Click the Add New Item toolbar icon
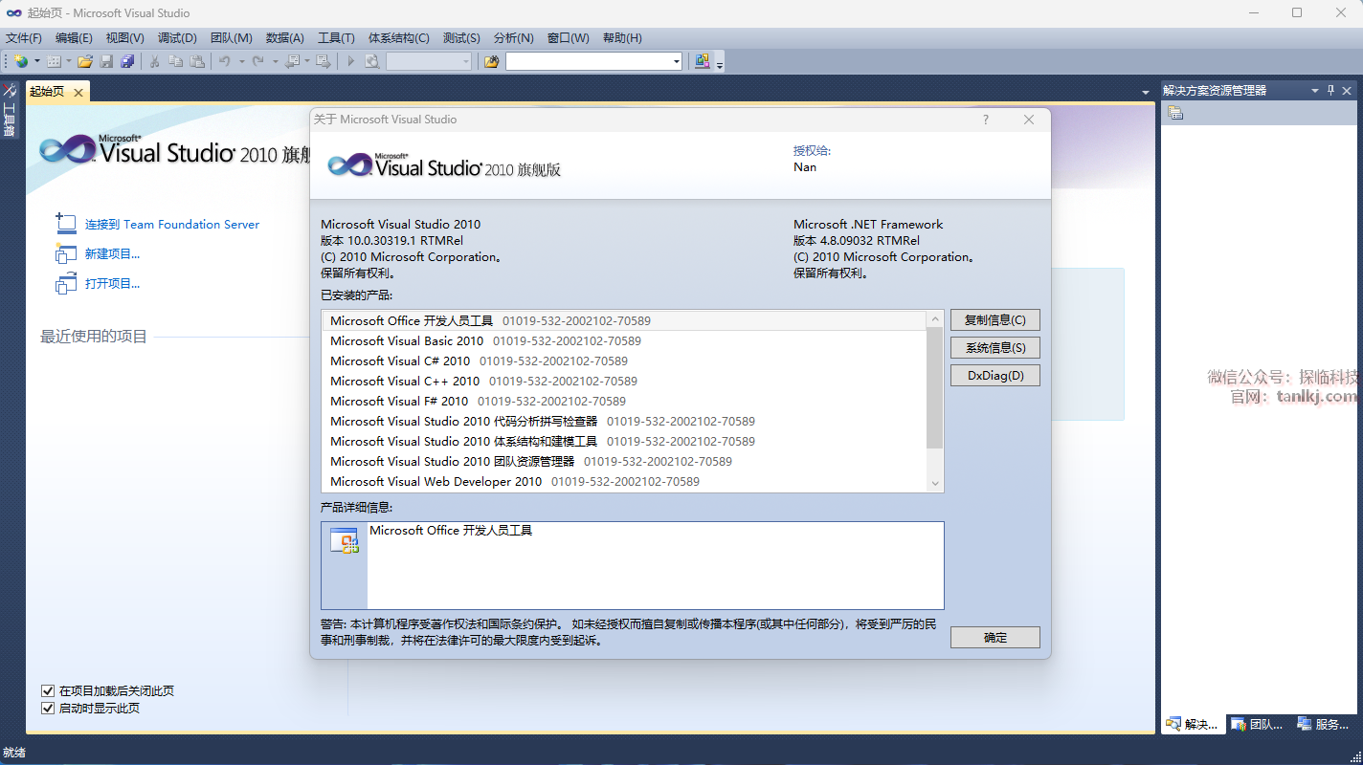This screenshot has width=1363, height=765. pyautogui.click(x=54, y=61)
